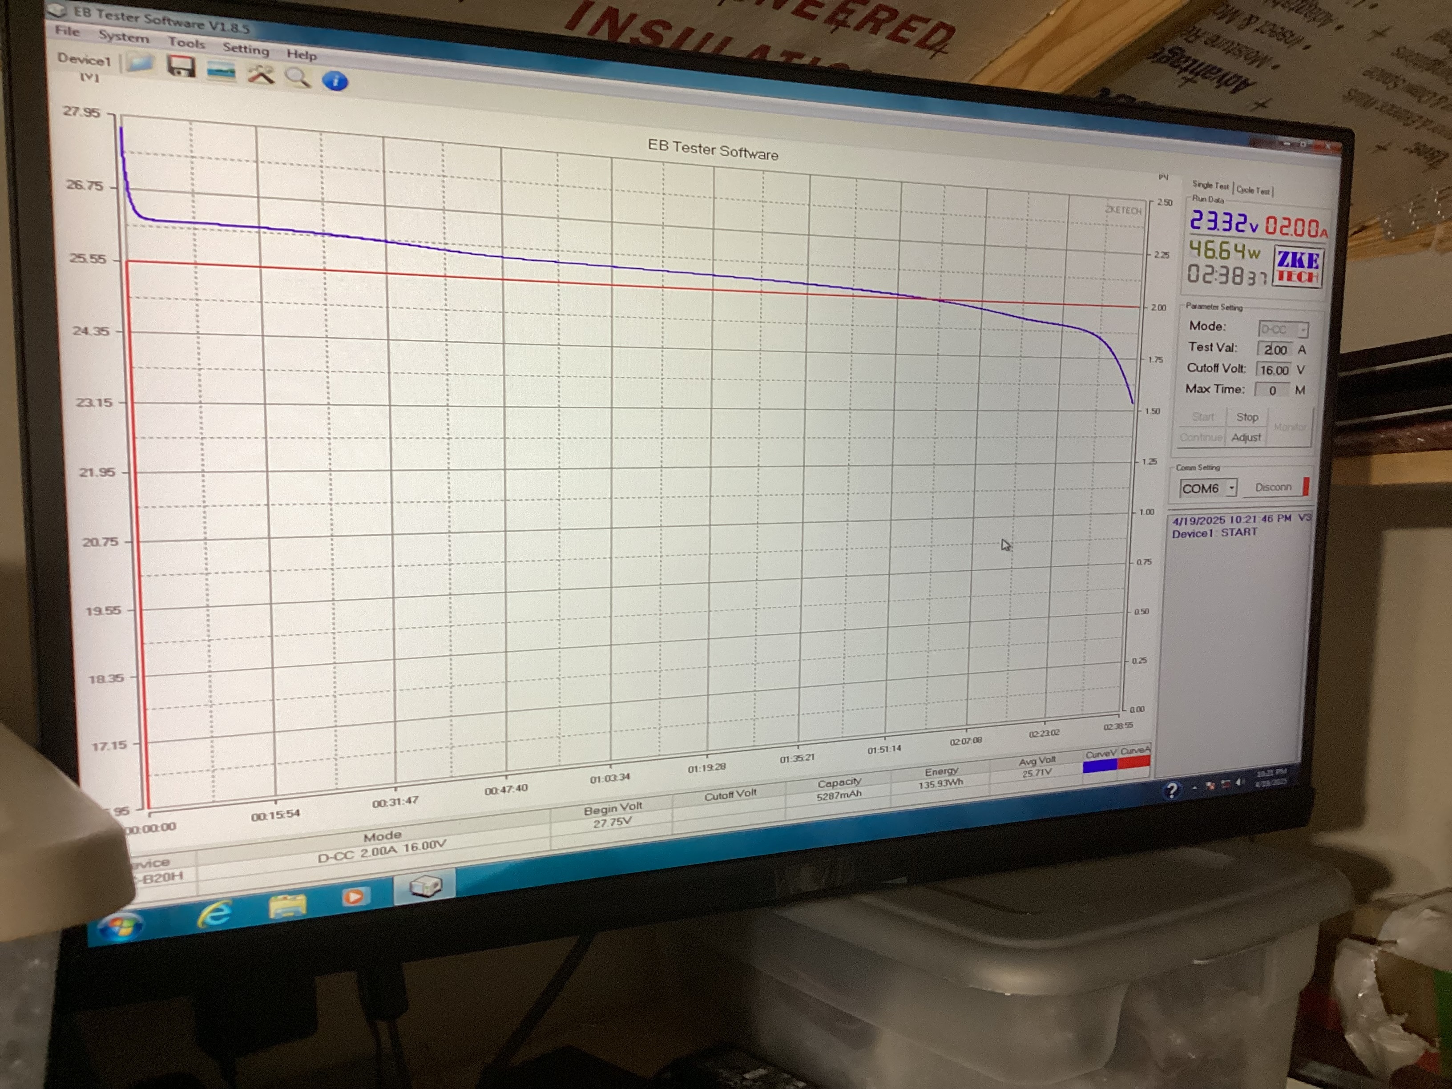This screenshot has width=1452, height=1089.
Task: Open Internet Explorer from taskbar
Action: 215,914
